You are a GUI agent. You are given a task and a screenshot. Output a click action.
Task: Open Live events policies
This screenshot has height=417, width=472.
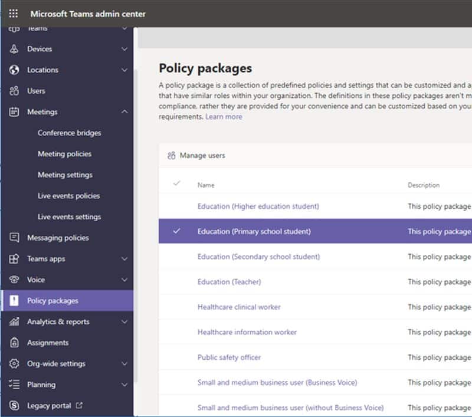pos(68,196)
